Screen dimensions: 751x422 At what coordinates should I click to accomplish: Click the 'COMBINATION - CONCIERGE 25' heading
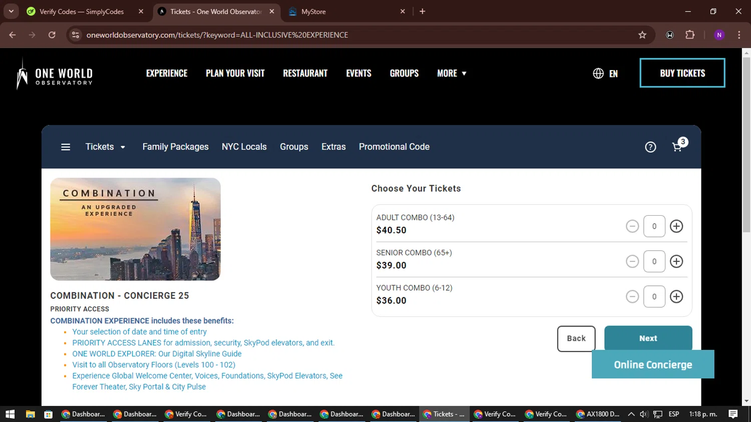click(120, 295)
